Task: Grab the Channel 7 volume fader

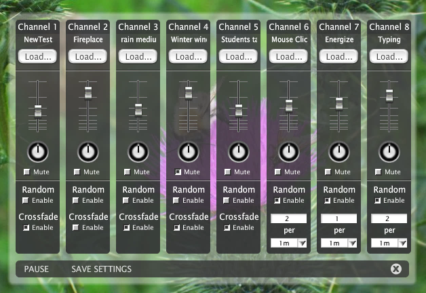Action: point(338,104)
